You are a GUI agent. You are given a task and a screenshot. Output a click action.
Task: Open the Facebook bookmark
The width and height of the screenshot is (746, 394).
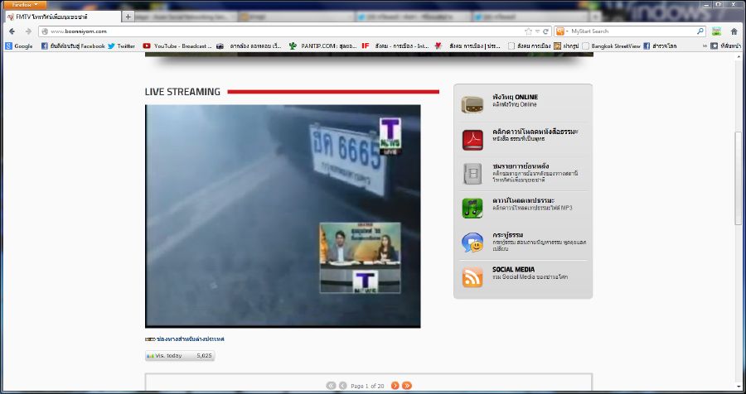(x=73, y=46)
